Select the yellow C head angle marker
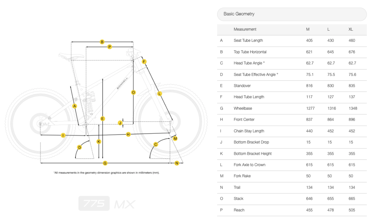377x220 pixels. (156, 144)
